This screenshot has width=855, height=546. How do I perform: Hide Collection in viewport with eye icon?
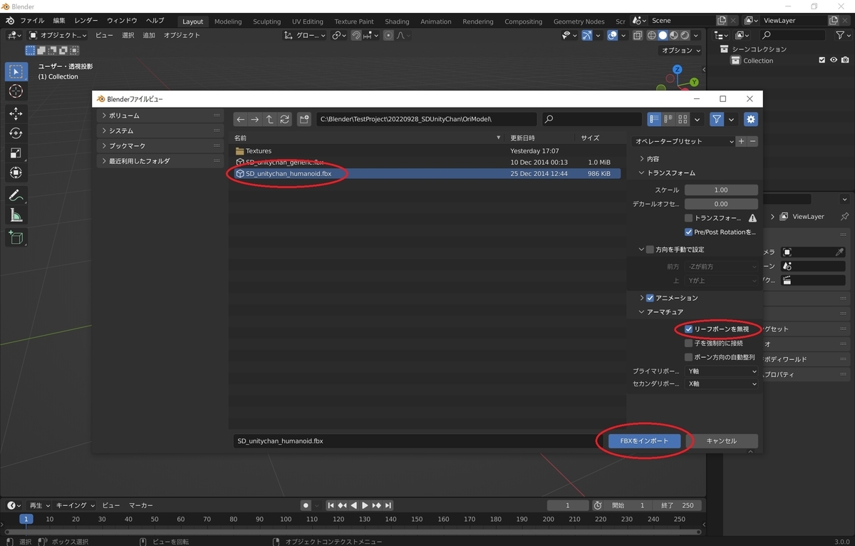coord(833,61)
